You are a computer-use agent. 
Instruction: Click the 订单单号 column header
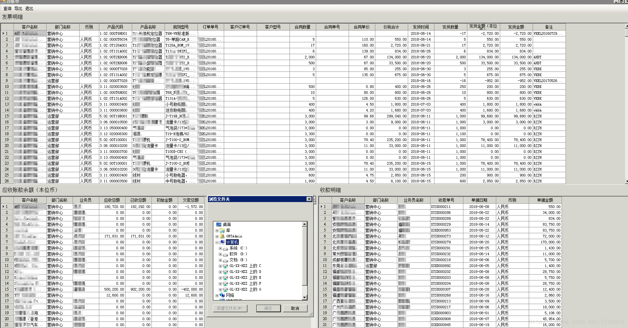pos(211,27)
